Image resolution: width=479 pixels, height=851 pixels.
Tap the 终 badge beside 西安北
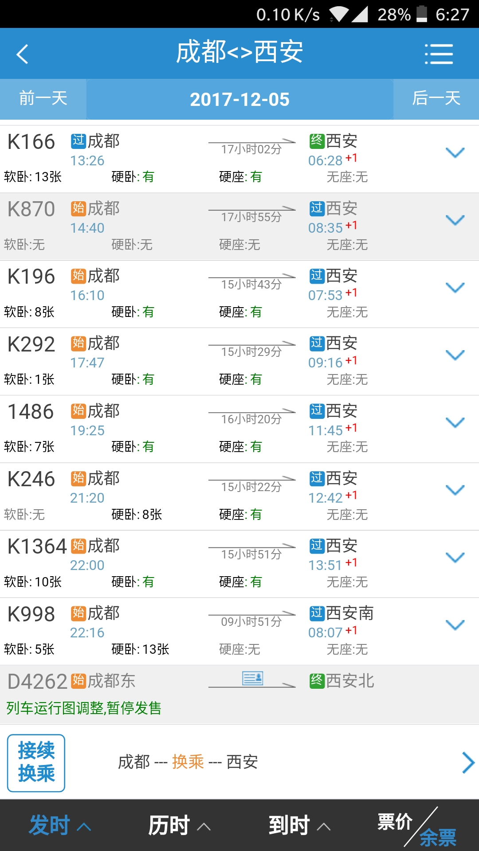317,681
